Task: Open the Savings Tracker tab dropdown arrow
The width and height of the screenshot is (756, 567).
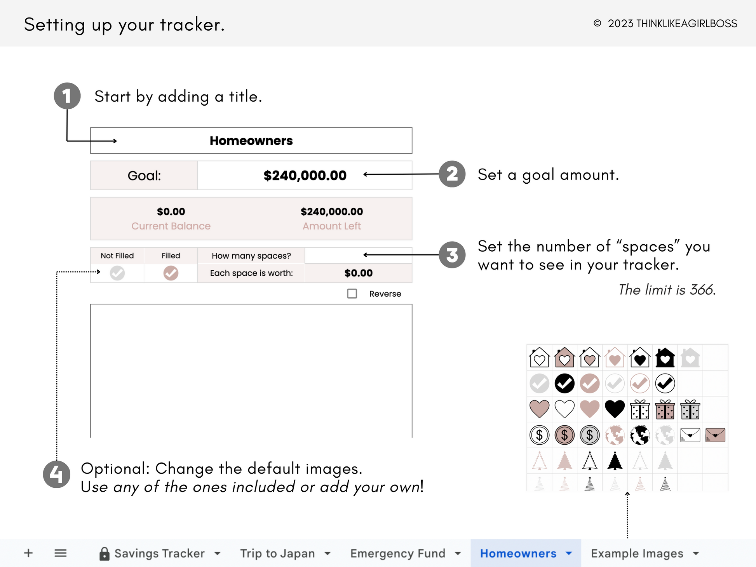Action: tap(218, 553)
